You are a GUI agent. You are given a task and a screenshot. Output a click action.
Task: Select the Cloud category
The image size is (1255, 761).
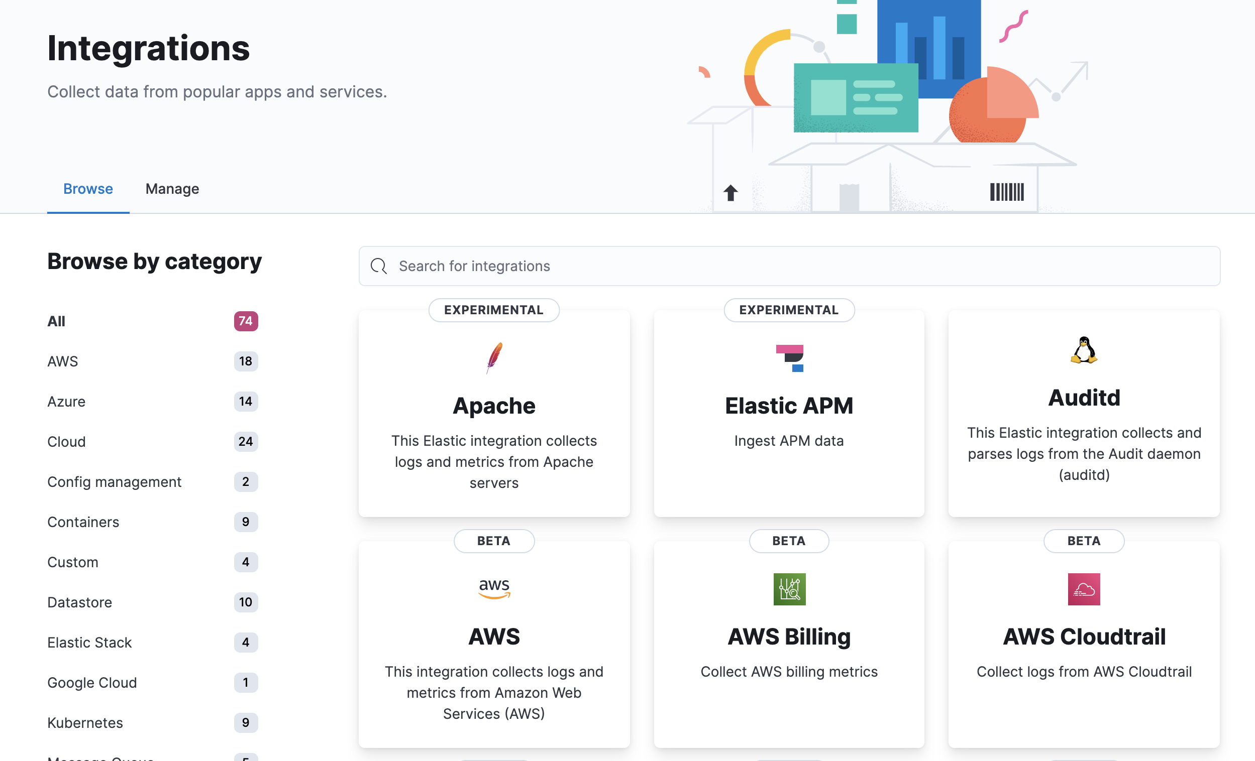66,442
